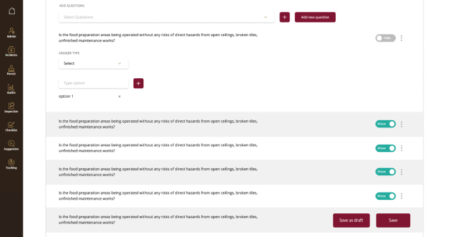The height and width of the screenshot is (237, 453).
Task: Go to Permit in sidebar
Action: click(11, 69)
